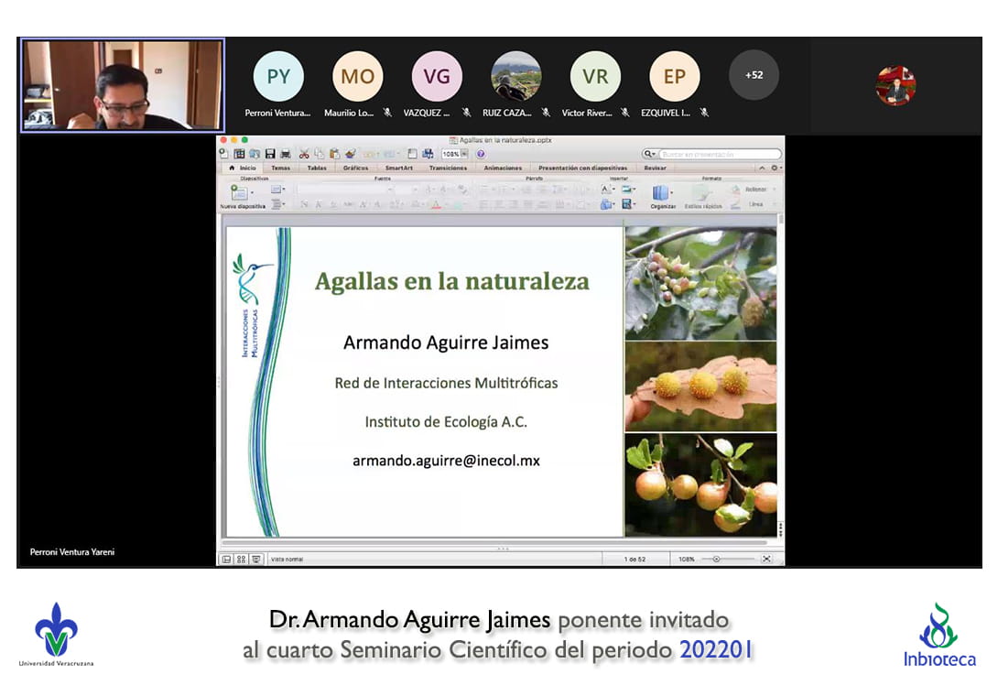This screenshot has width=998, height=696.
Task: Click the armando.aguirre@inecol.mx email text
Action: pyautogui.click(x=446, y=461)
